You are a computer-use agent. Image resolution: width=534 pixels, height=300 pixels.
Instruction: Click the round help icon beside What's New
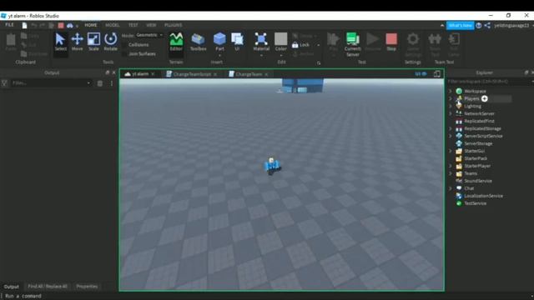coord(478,26)
